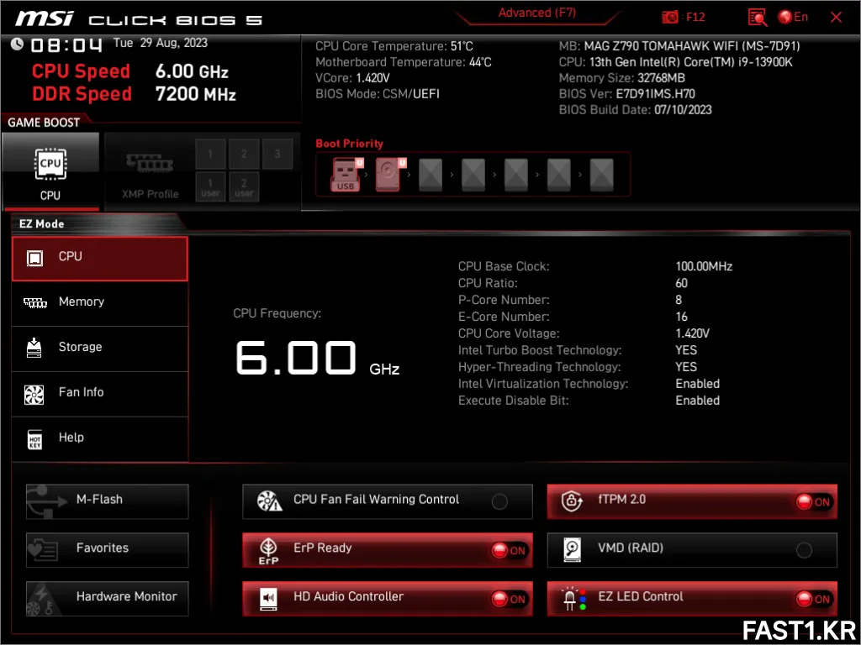This screenshot has height=645, width=861.
Task: Select XMP profile 3 button
Action: point(277,154)
